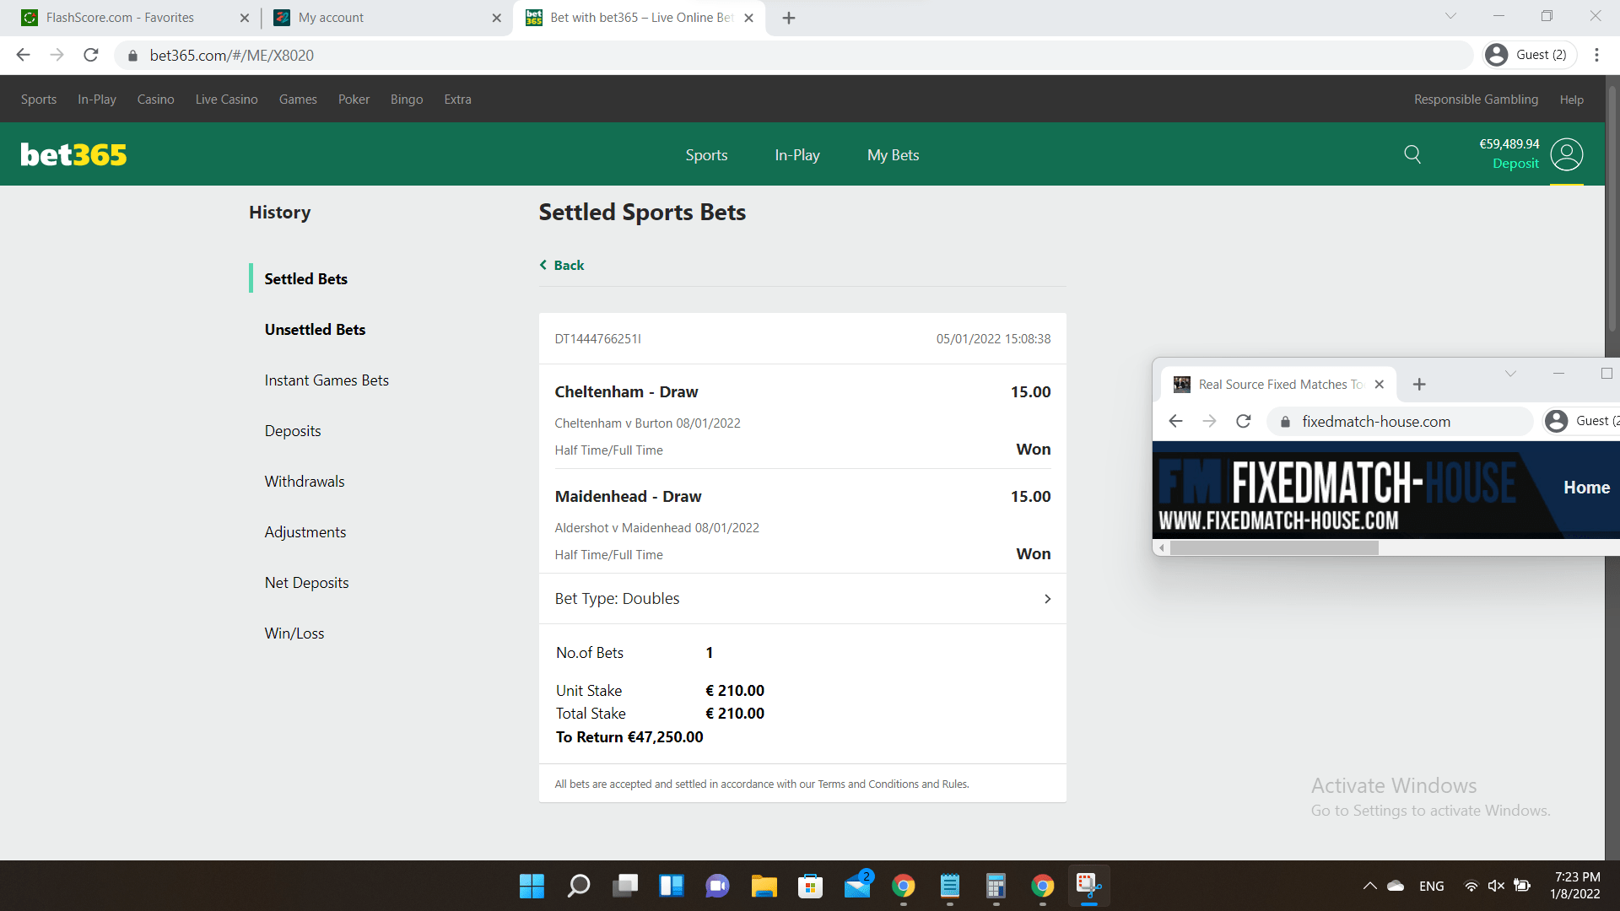Open a new browser tab
Image resolution: width=1620 pixels, height=911 pixels.
789,18
